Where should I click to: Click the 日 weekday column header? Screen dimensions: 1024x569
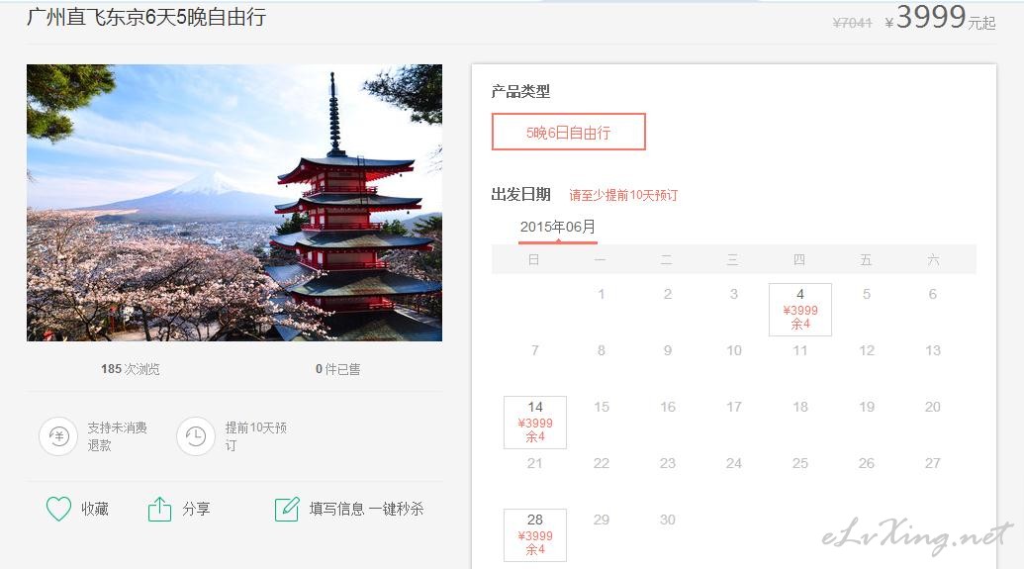tap(533, 260)
